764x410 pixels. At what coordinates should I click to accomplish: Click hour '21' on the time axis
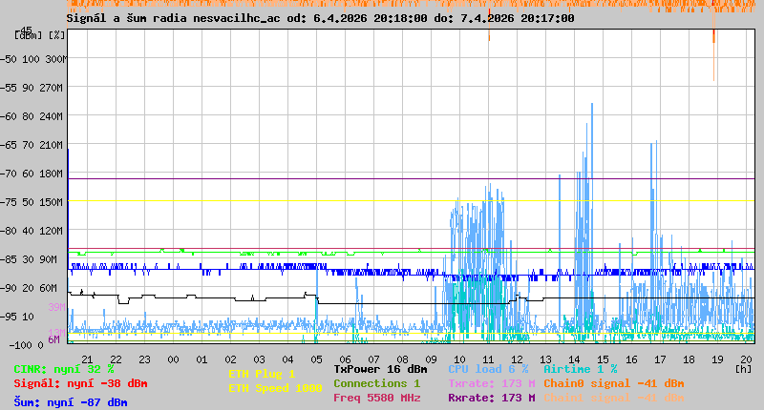87,359
